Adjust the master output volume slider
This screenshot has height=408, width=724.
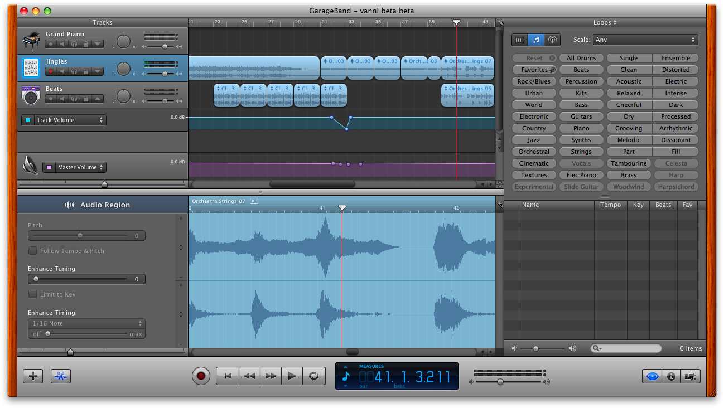coord(500,382)
